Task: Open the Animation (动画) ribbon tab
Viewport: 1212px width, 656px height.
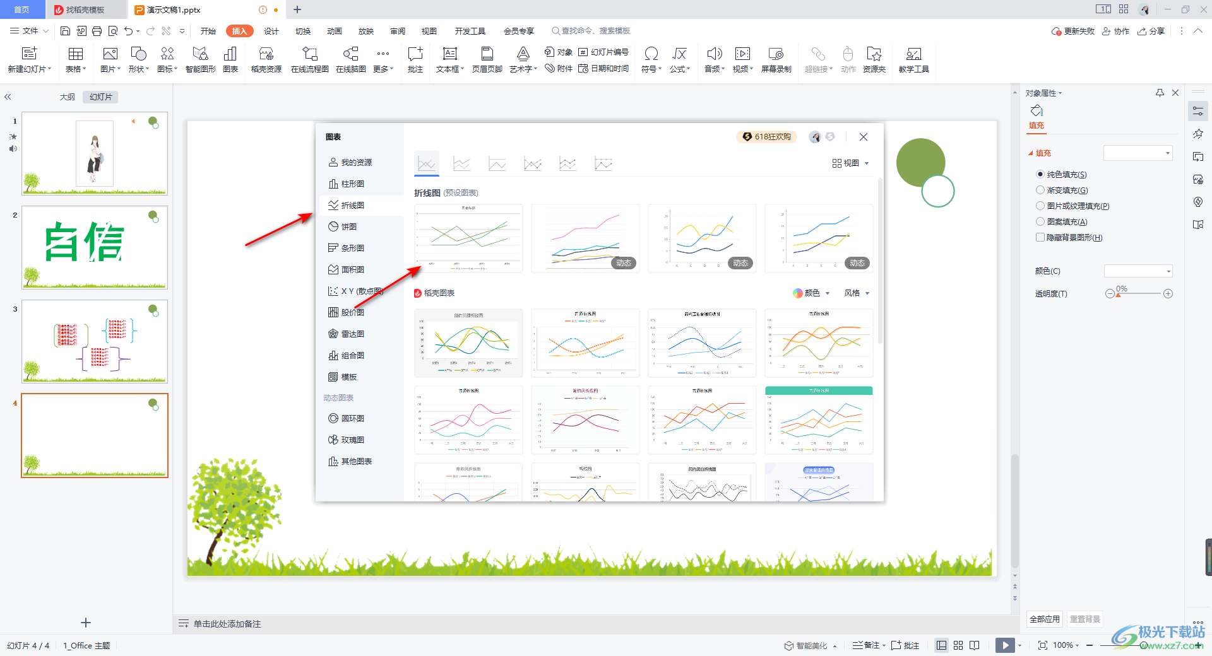Action: 335,31
